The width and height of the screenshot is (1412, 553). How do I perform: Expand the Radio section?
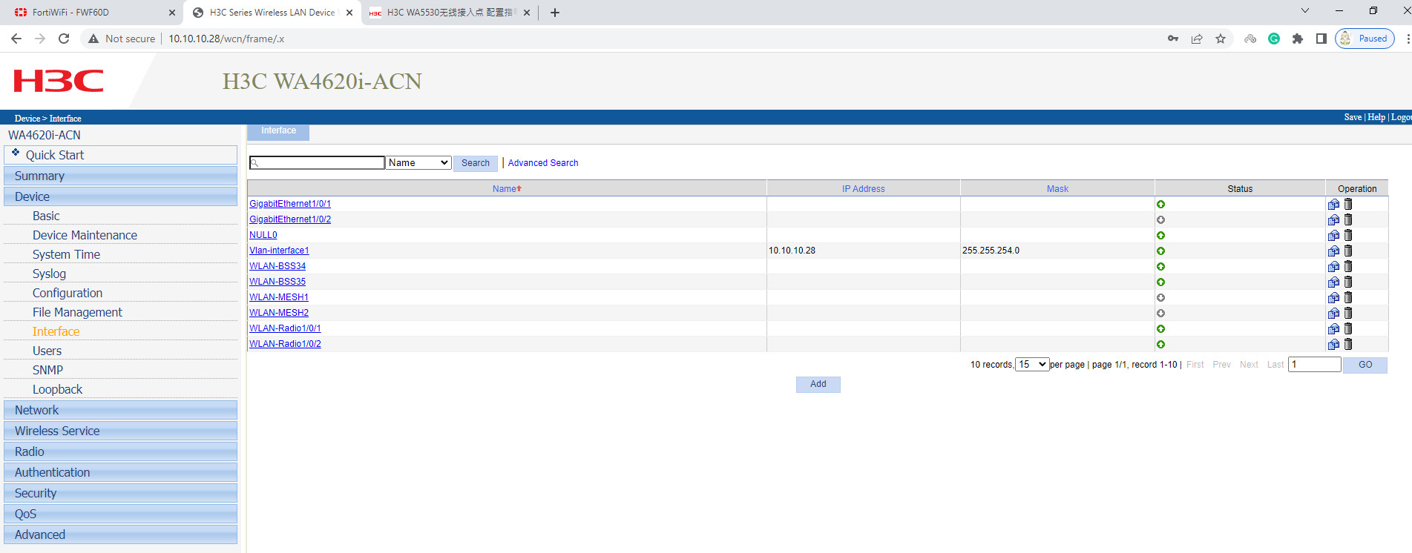tap(120, 451)
